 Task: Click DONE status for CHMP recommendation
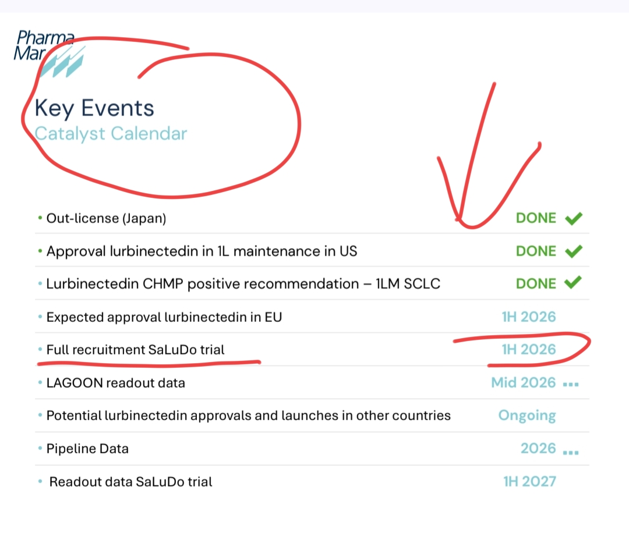click(x=536, y=284)
